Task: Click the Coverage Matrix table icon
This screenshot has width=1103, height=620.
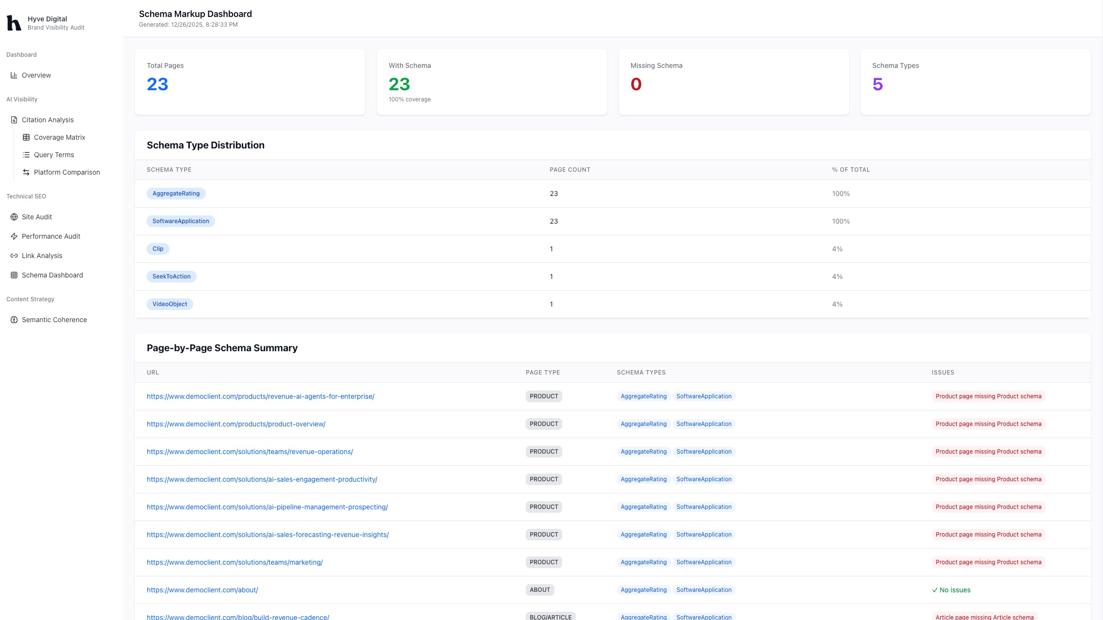Action: pyautogui.click(x=26, y=137)
